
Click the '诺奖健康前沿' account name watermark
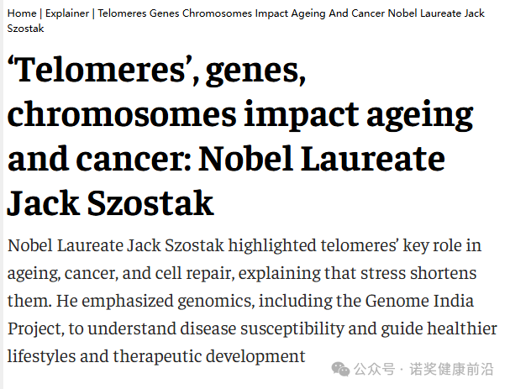click(x=451, y=369)
